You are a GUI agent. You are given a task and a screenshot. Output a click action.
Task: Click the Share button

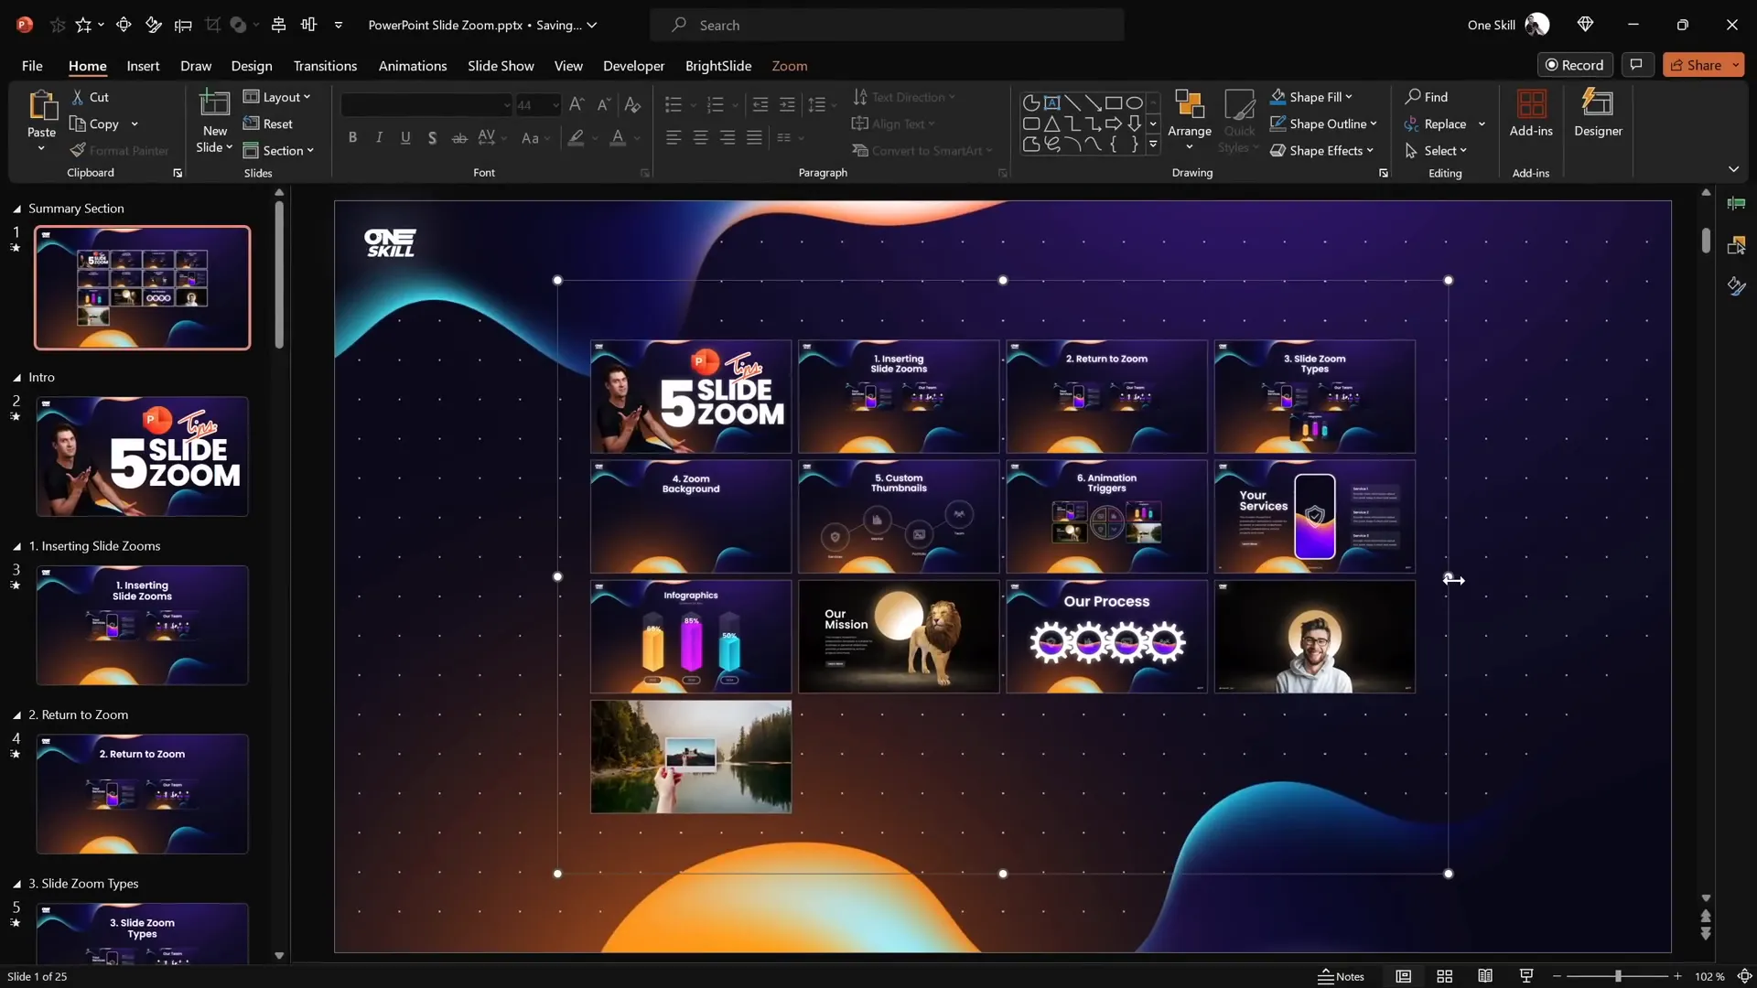1696,65
